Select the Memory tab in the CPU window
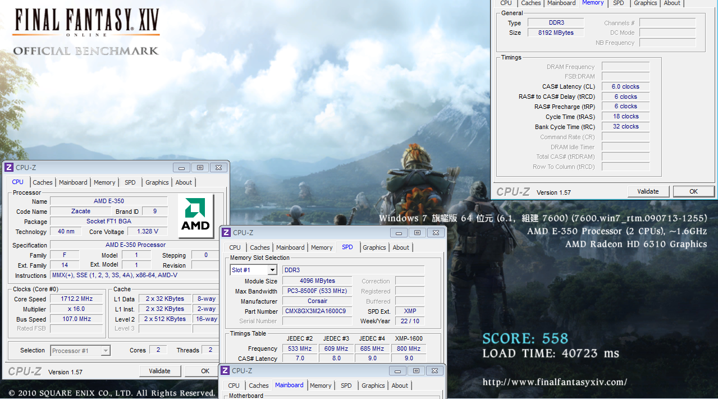The width and height of the screenshot is (718, 399). point(104,182)
